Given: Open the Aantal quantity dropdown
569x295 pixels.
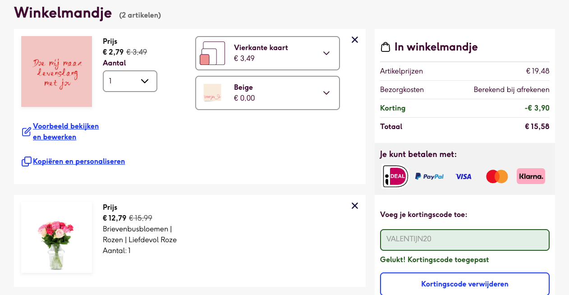Looking at the screenshot, I should 130,81.
